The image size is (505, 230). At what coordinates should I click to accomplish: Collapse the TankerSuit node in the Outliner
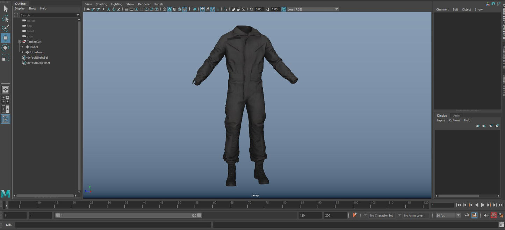[x=20, y=42]
